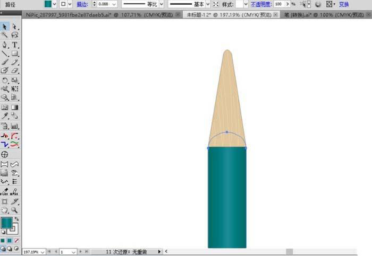Viewport: 372px width, 256px height.
Task: Select the Mesh tool
Action: coord(5,107)
